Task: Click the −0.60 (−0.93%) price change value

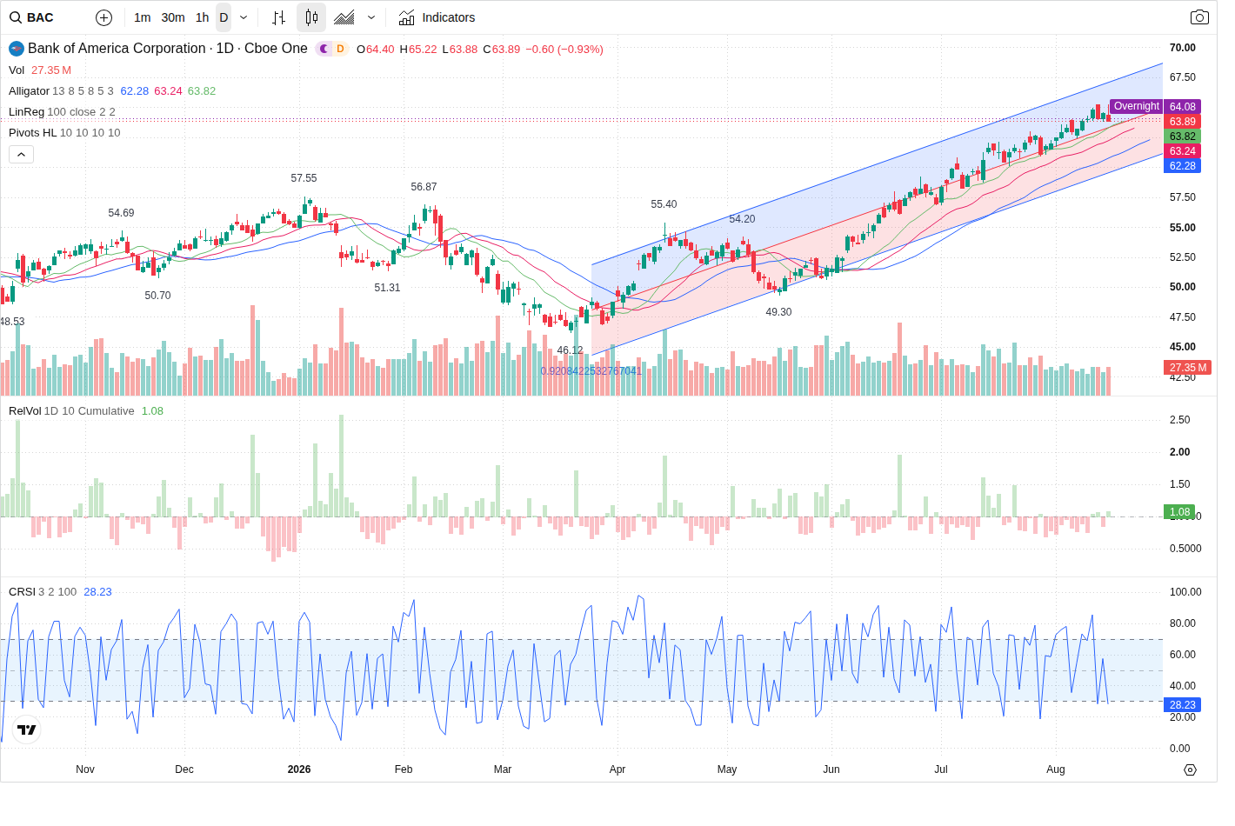Action: 564,50
